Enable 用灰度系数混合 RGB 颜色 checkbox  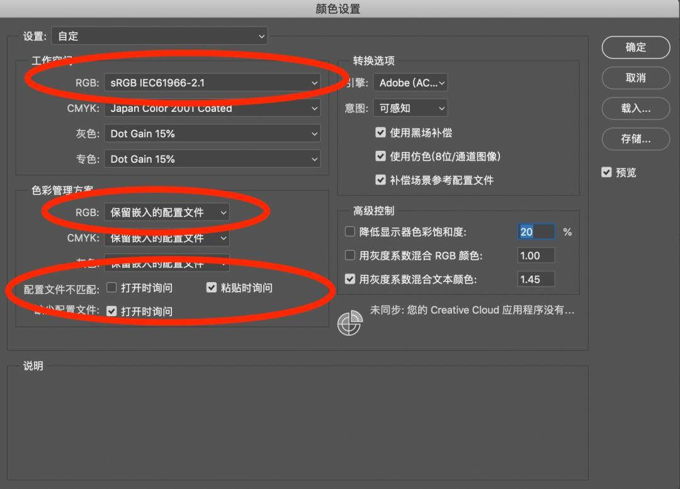tap(349, 255)
